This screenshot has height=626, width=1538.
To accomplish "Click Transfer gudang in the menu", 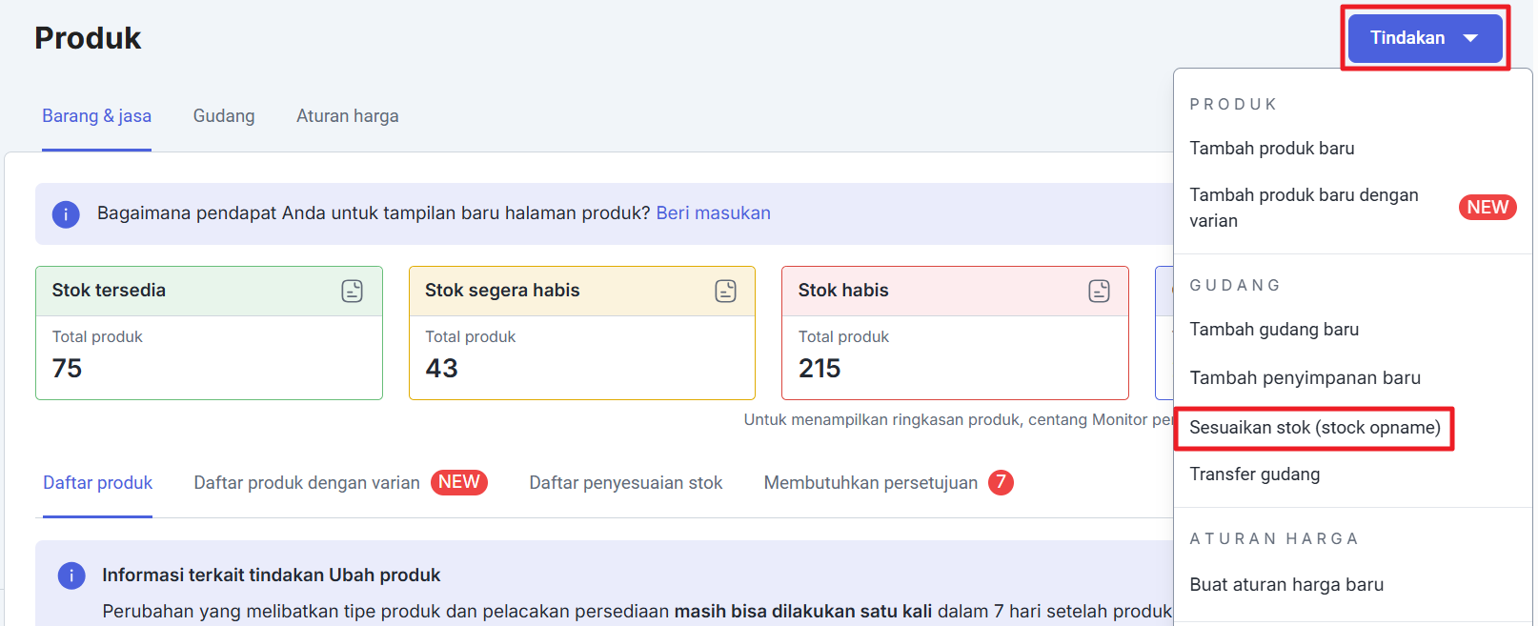I will 1254,475.
